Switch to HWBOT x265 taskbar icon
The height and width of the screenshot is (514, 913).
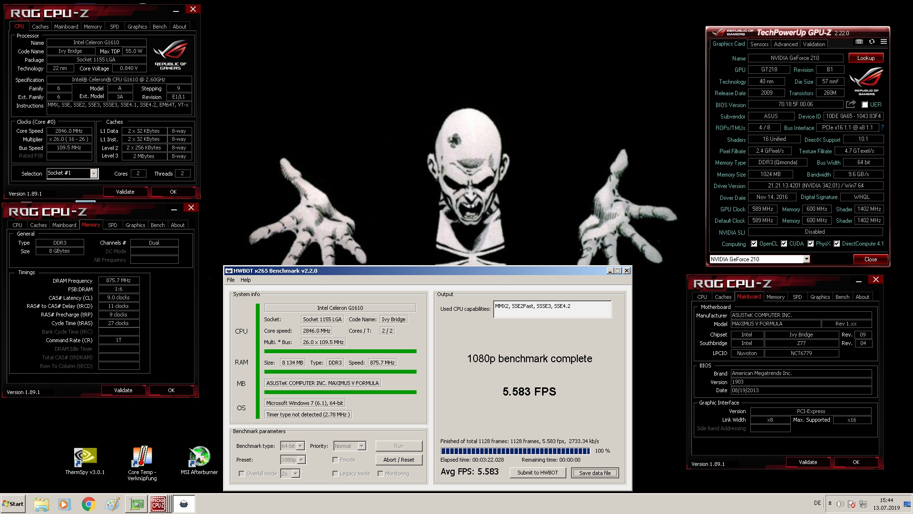(184, 504)
